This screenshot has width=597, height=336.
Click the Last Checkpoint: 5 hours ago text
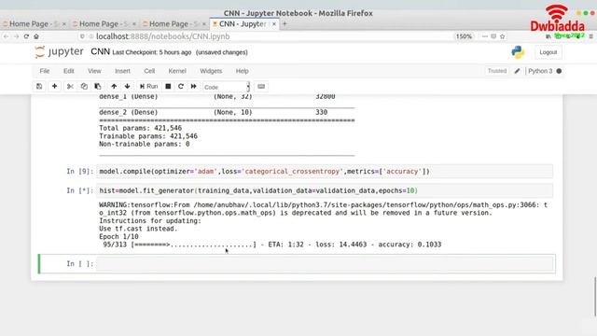click(x=151, y=52)
